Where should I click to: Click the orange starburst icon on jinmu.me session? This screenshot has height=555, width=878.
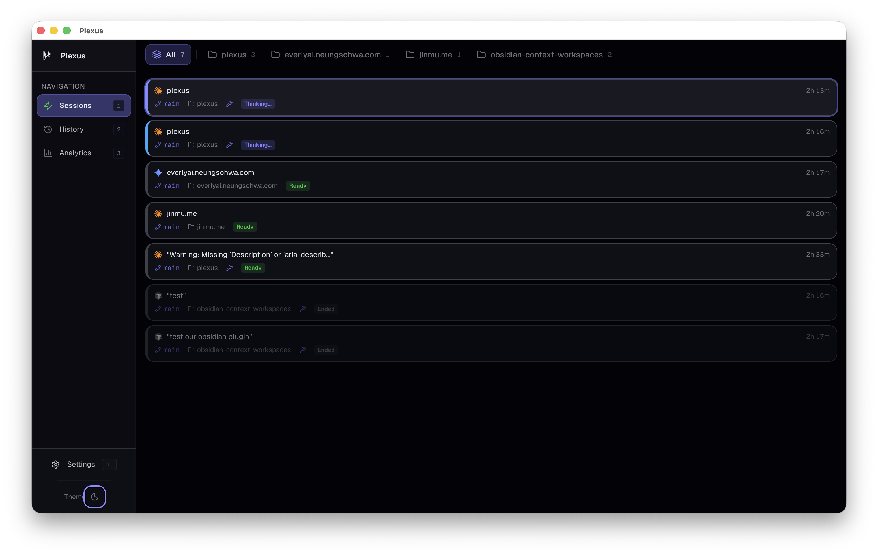coord(158,213)
